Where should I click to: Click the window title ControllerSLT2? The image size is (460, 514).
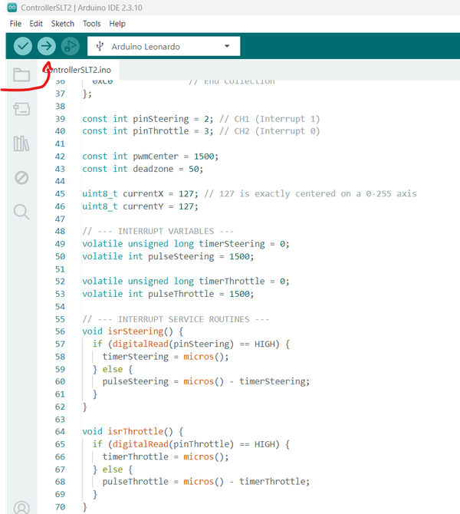[46, 8]
